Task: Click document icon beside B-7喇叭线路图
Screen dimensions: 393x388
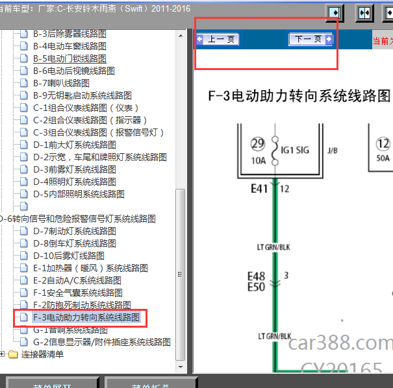Action: coord(24,83)
